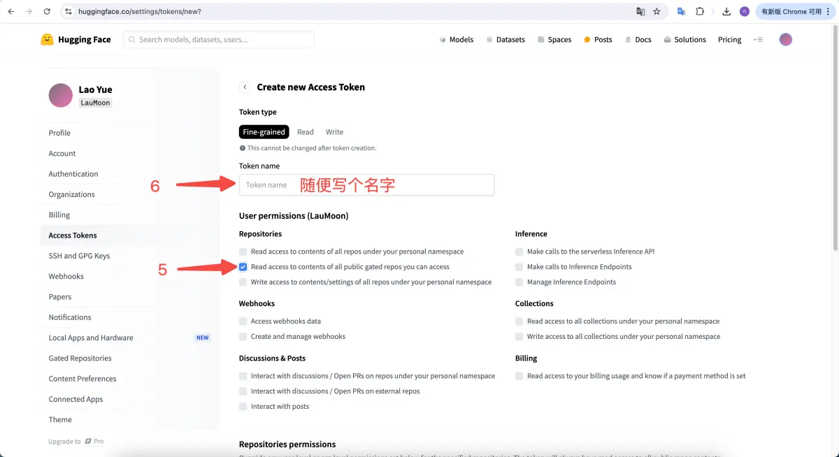
Task: Open Spaces in the top navigation
Action: tap(554, 40)
